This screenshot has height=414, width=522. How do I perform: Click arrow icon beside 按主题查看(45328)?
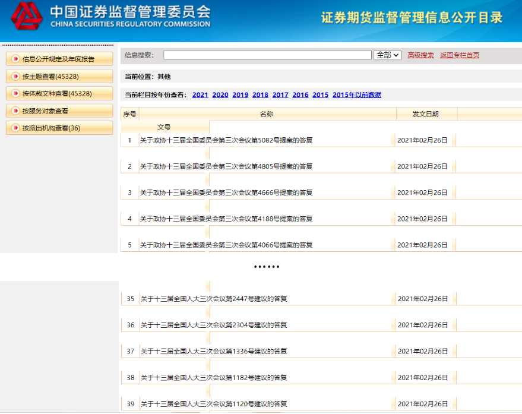point(15,77)
